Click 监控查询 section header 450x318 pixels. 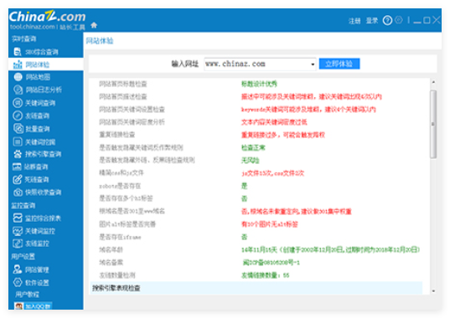(x=23, y=205)
